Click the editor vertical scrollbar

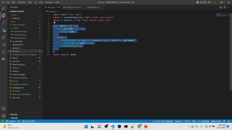coord(231,52)
